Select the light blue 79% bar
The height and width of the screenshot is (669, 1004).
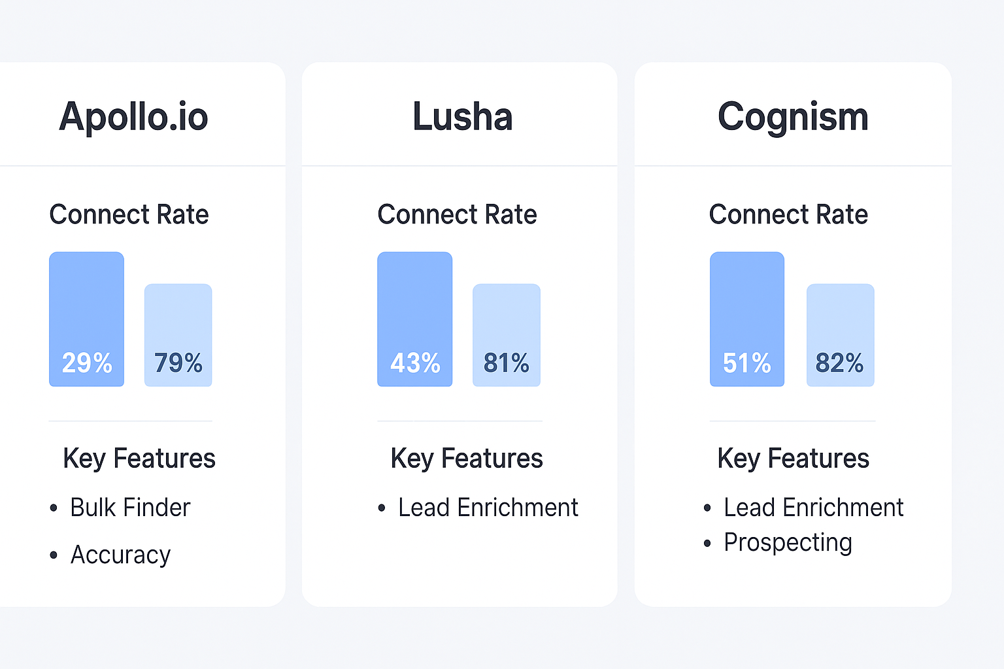tap(178, 334)
